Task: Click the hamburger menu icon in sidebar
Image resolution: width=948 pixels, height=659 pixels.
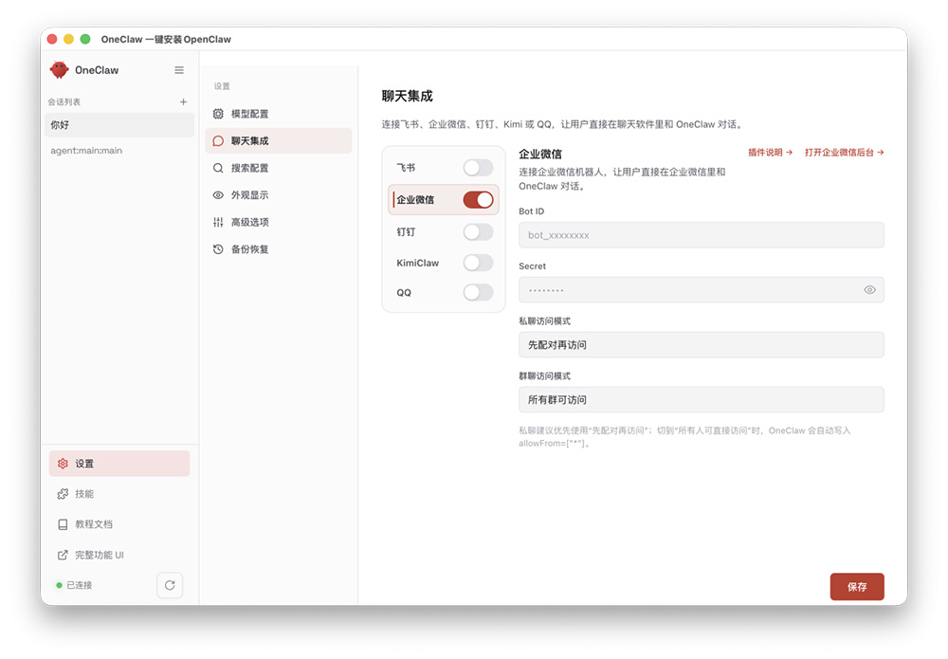Action: click(179, 69)
